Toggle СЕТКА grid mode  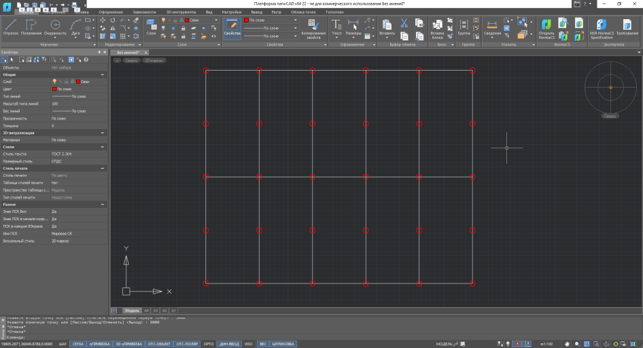pos(78,344)
